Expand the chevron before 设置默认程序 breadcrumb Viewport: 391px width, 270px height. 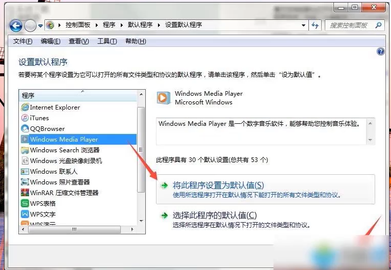(x=159, y=25)
